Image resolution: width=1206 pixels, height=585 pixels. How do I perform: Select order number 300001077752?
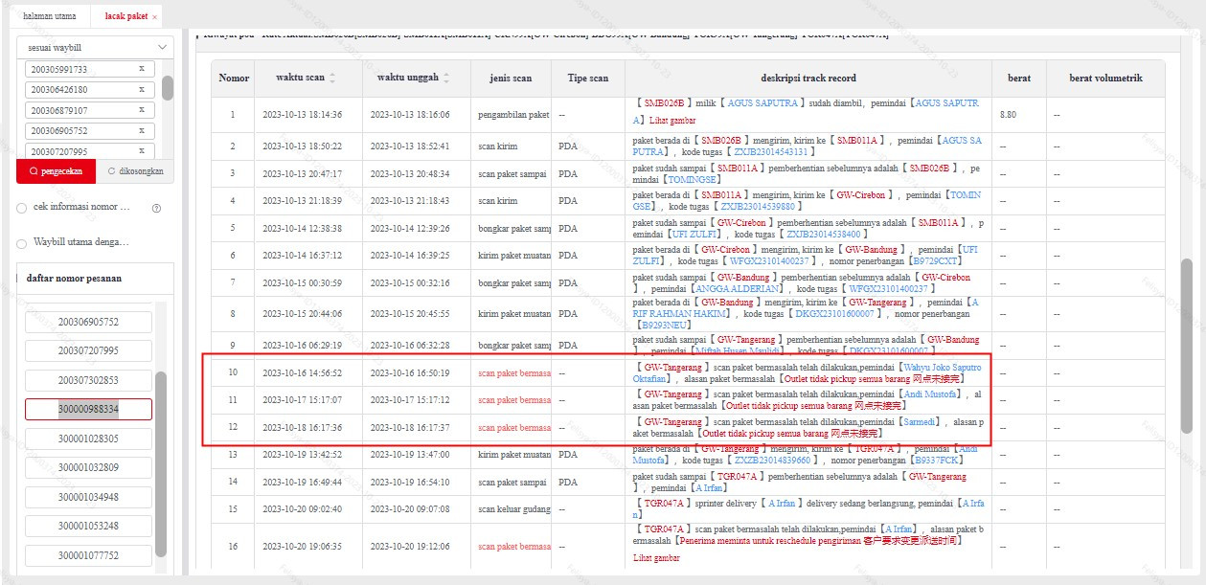[x=88, y=555]
